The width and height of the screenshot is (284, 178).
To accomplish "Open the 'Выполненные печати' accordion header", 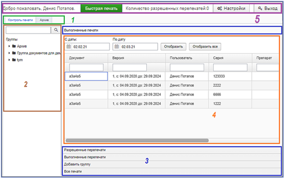I will [x=172, y=30].
